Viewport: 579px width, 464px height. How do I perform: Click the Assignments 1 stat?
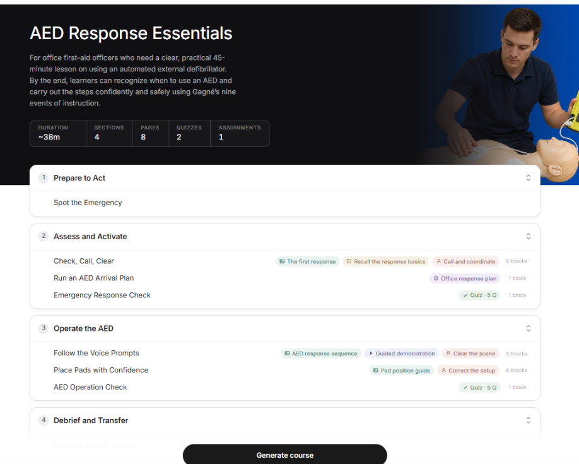click(240, 133)
